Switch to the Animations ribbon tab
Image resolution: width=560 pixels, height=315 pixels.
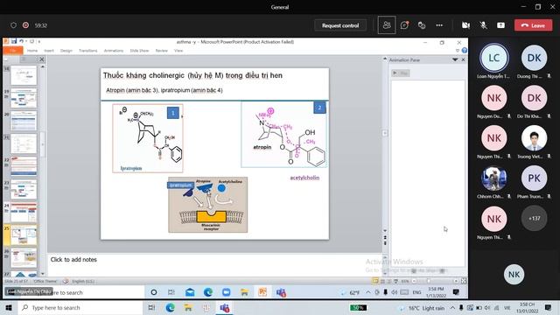pos(114,51)
